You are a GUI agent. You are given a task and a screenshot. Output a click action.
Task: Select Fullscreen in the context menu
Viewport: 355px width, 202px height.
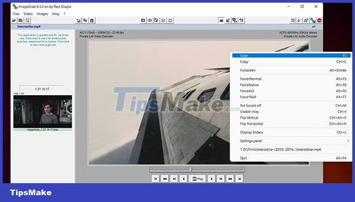point(292,70)
